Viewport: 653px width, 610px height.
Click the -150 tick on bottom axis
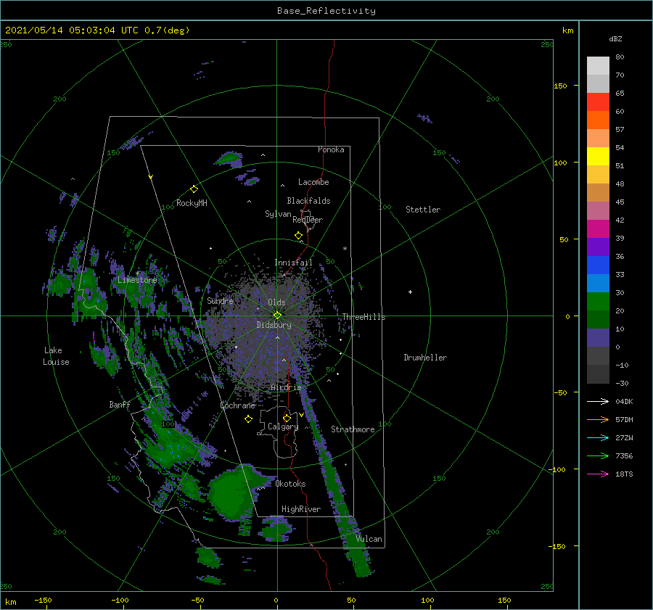coord(43,600)
